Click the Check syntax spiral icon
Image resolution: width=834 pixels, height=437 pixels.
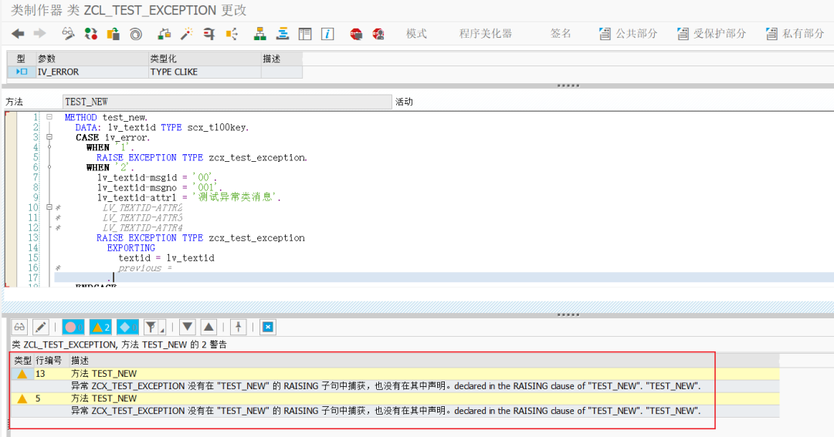[x=136, y=35]
